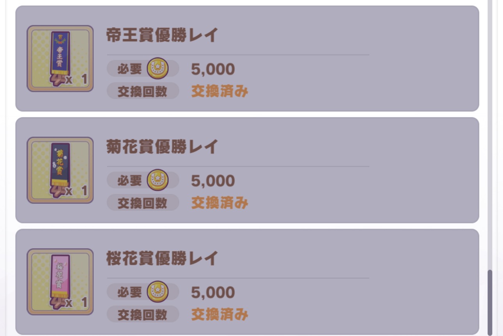
Task: Click the 必要 label in 桜花賞 card
Action: [129, 292]
